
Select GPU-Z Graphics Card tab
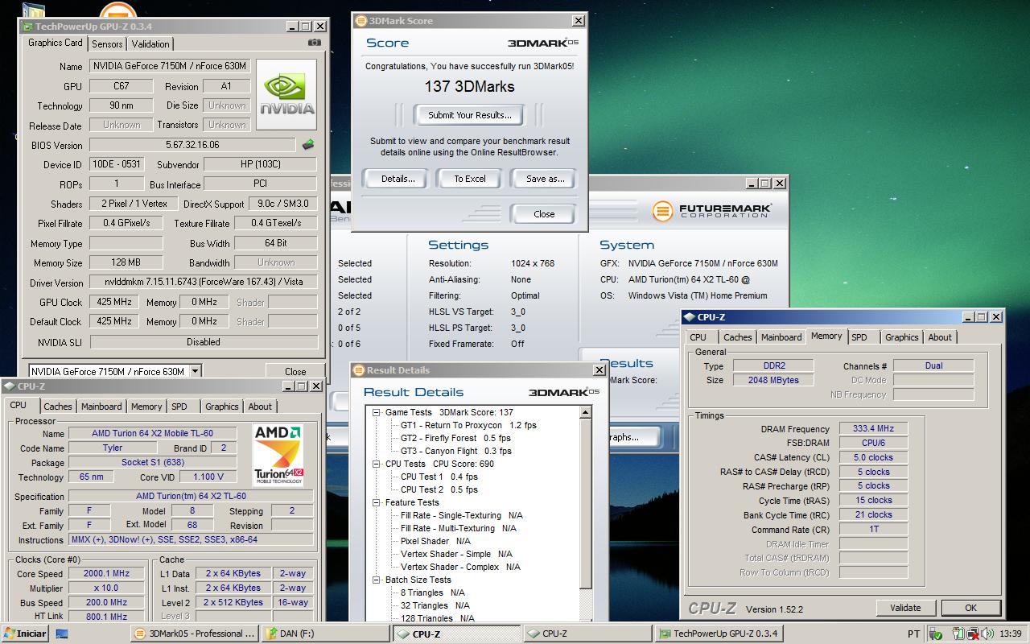pos(56,43)
